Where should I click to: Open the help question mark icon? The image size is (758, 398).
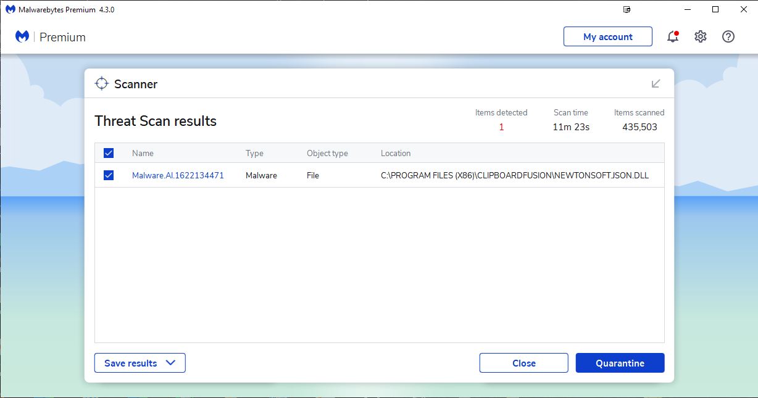728,37
